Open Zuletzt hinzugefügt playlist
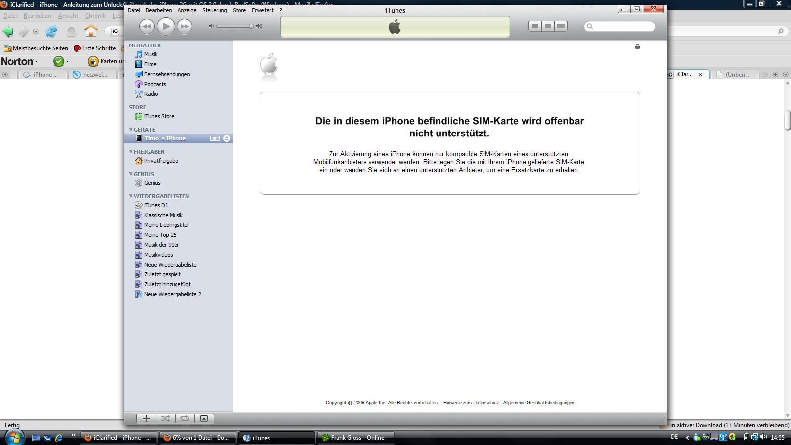Image resolution: width=791 pixels, height=445 pixels. coord(167,284)
